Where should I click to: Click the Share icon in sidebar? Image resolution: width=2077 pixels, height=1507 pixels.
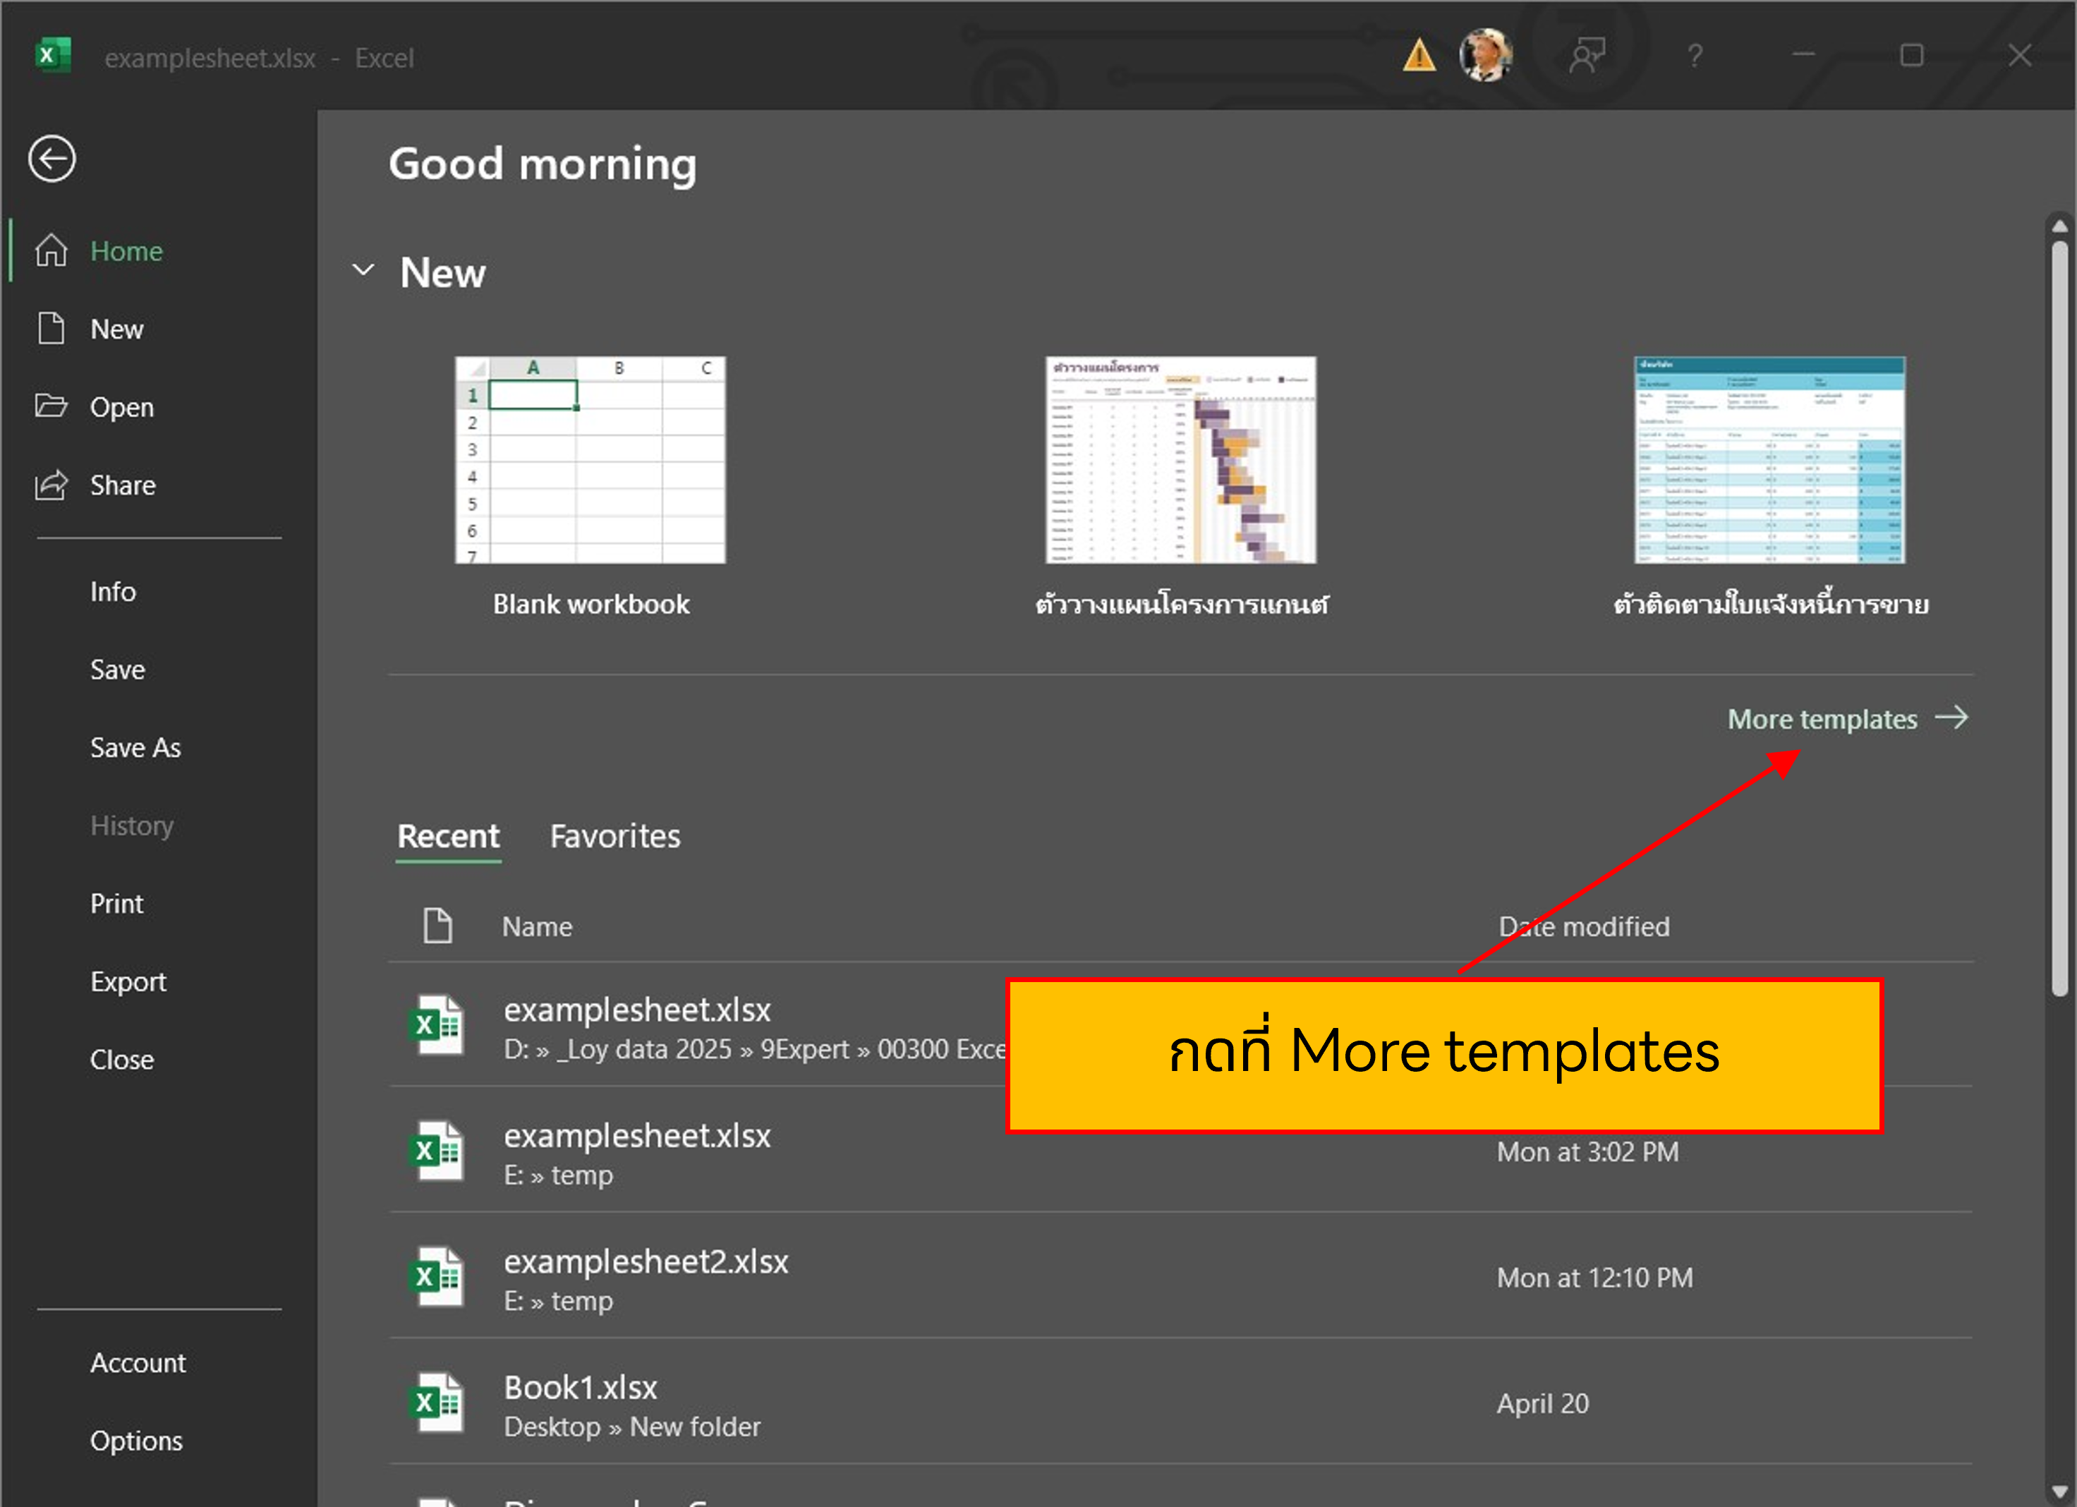coord(52,484)
